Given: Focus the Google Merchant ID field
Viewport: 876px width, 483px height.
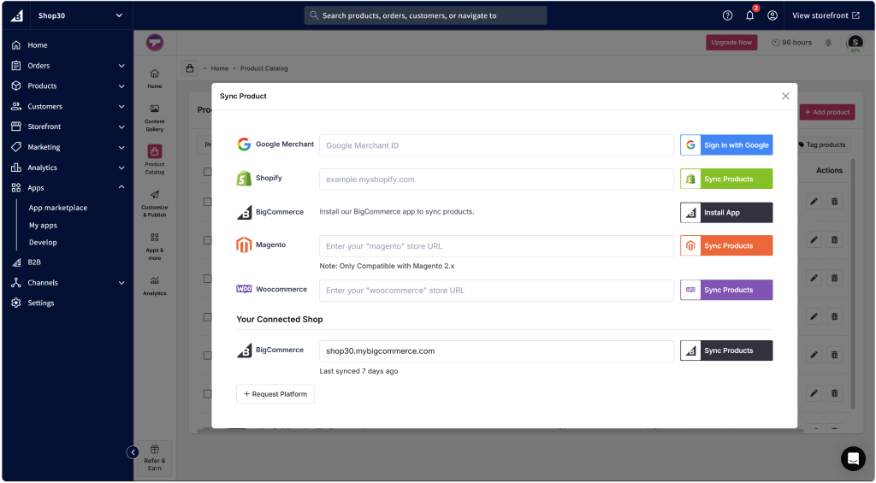Looking at the screenshot, I should coord(496,145).
